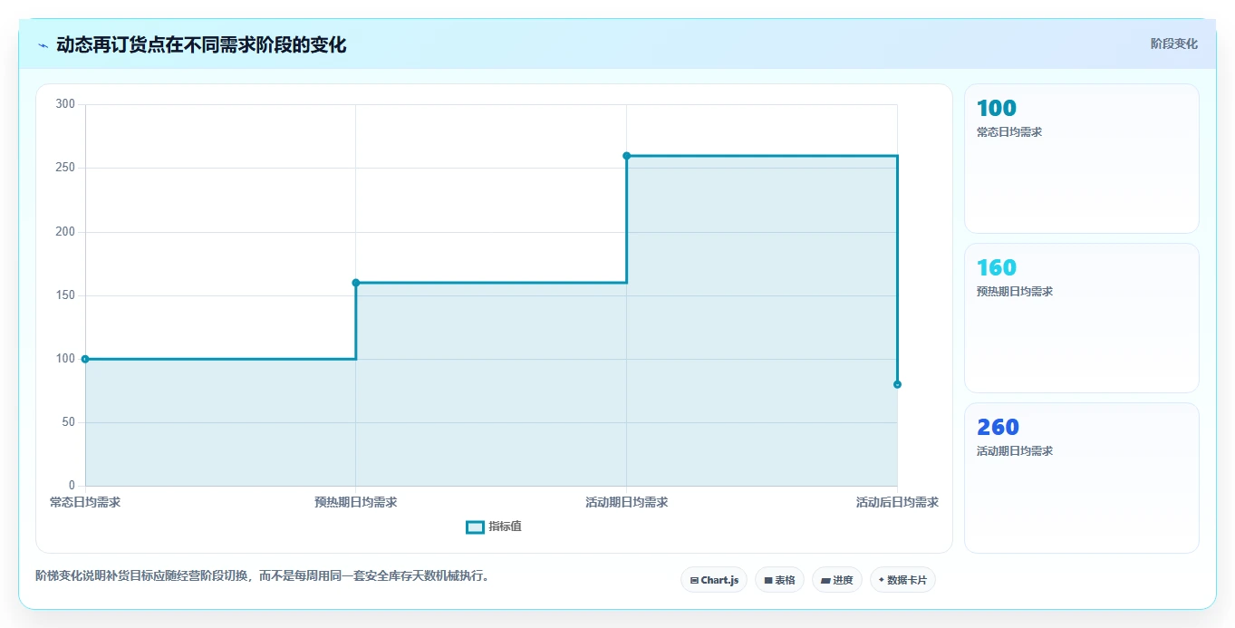Click the y-axis tick label 200
The width and height of the screenshot is (1235, 628).
65,232
